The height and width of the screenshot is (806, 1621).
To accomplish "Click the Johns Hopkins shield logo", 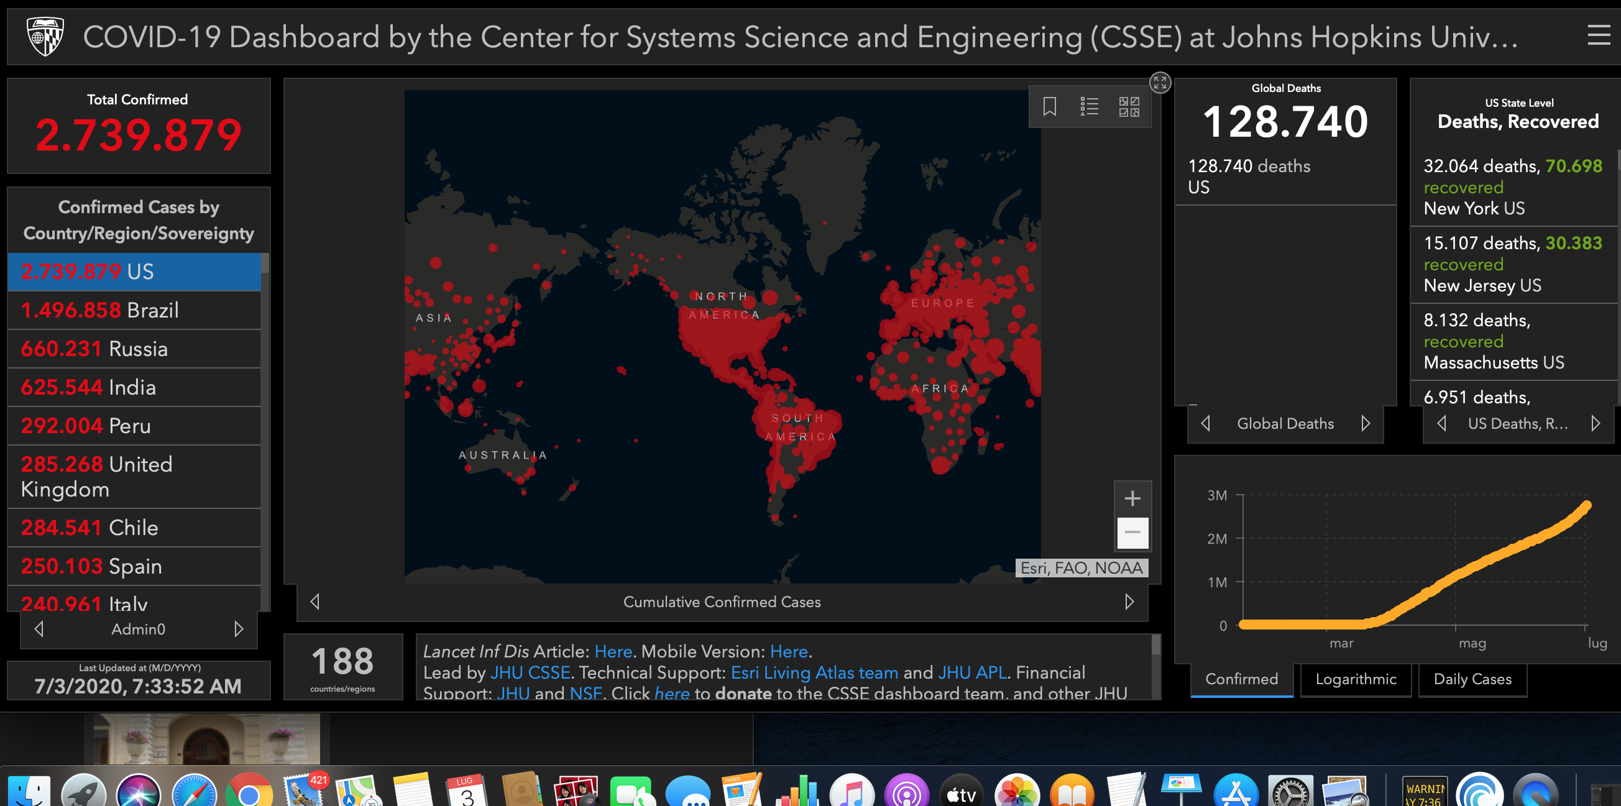I will click(x=45, y=37).
